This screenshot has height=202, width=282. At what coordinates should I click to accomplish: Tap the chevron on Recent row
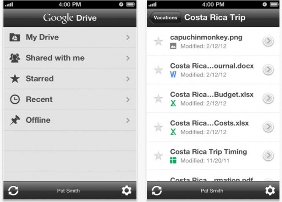coord(128,99)
